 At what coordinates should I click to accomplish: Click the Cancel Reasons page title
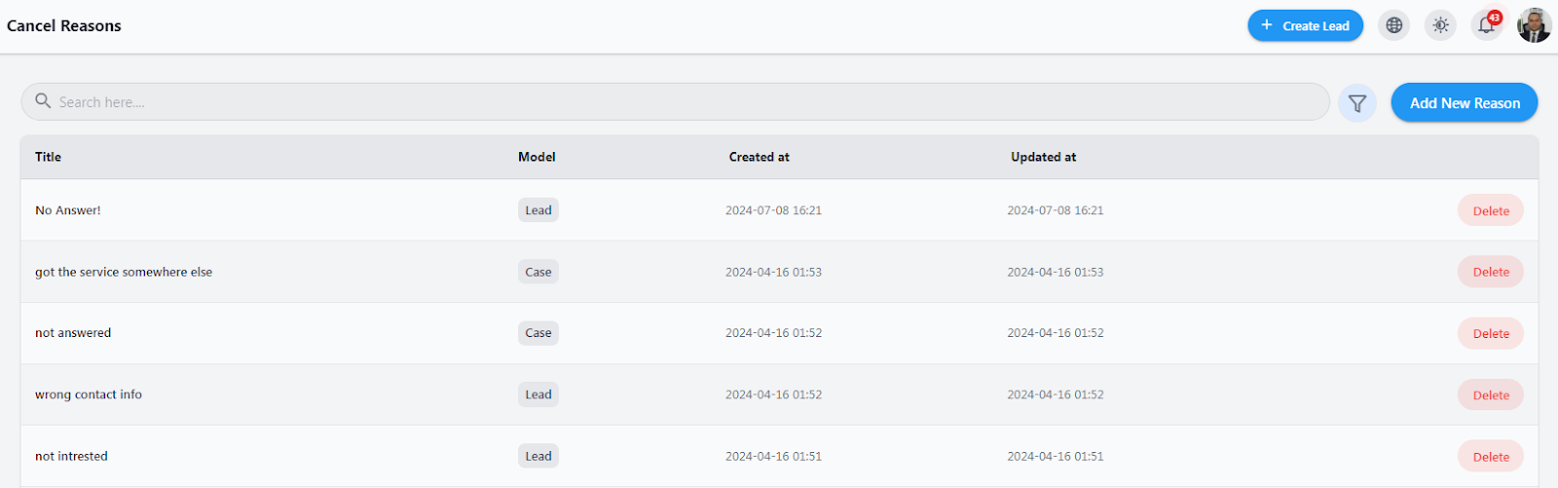point(64,25)
